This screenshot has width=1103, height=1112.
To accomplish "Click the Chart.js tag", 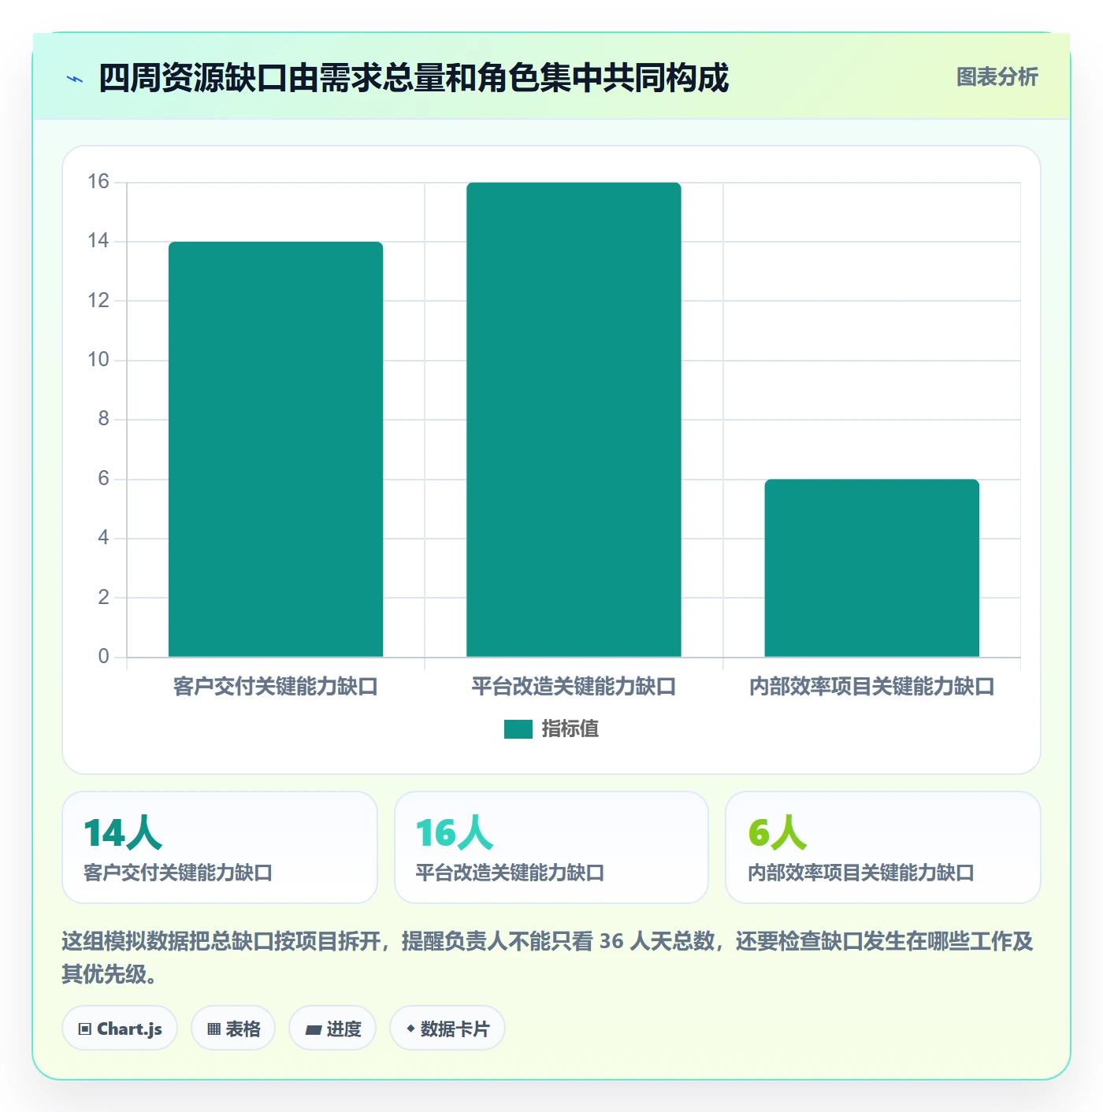I will click(120, 1029).
